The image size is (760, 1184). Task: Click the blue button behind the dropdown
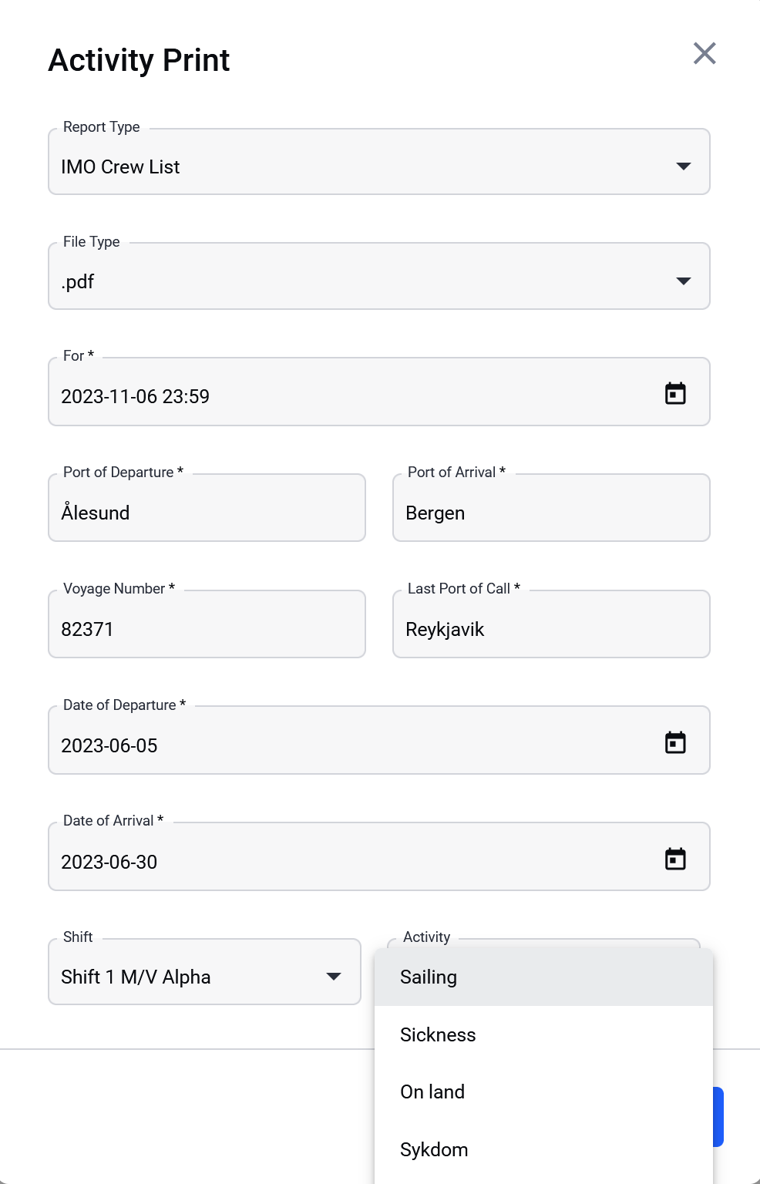pos(718,1117)
